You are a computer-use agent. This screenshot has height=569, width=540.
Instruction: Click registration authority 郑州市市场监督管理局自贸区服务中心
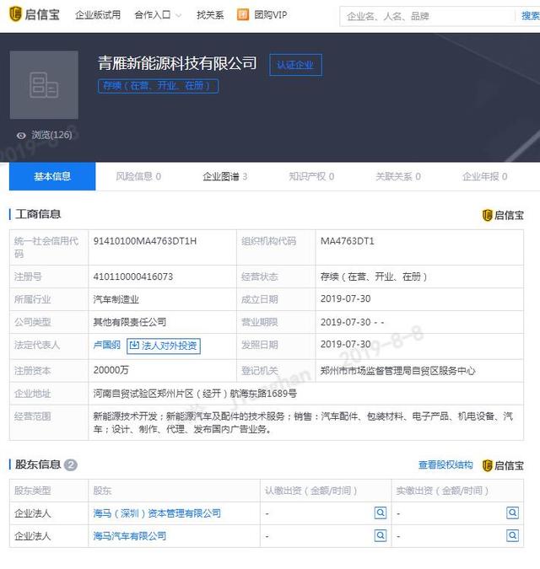click(x=397, y=371)
